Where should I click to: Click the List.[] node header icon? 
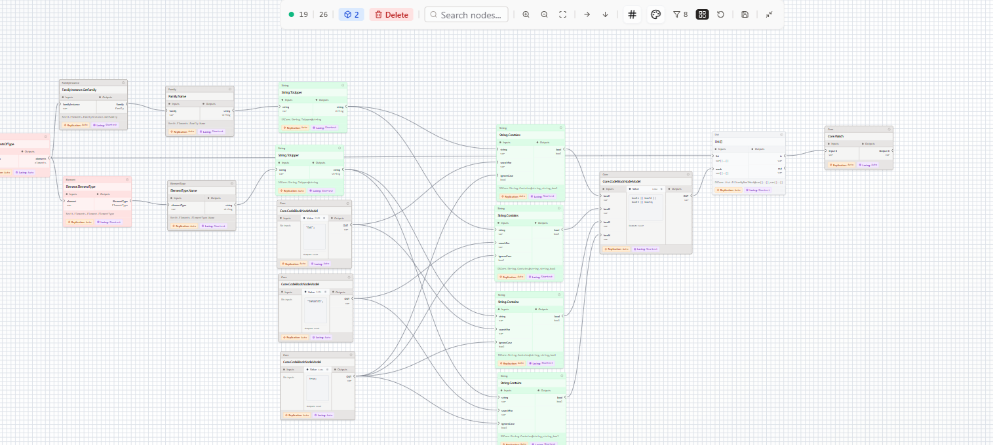781,134
